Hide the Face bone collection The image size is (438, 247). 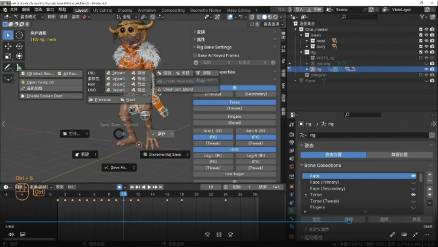point(413,176)
